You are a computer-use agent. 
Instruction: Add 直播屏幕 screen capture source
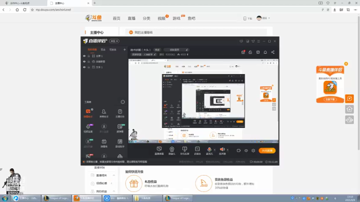(x=159, y=151)
